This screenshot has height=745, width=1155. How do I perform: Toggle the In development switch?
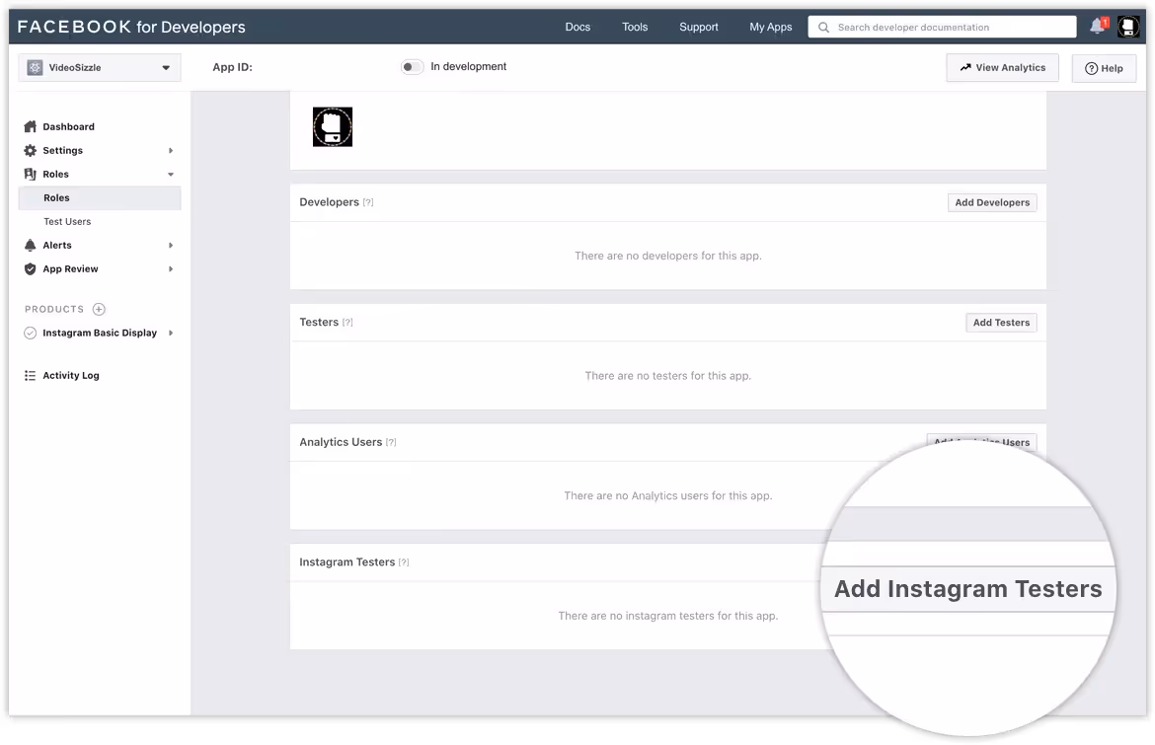tap(412, 67)
